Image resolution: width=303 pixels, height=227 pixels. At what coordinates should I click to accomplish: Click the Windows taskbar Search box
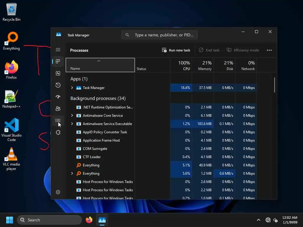49,220
